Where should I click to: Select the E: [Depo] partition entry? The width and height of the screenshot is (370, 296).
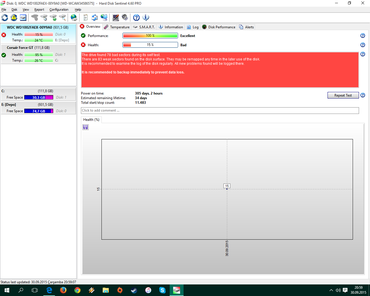coord(38,108)
